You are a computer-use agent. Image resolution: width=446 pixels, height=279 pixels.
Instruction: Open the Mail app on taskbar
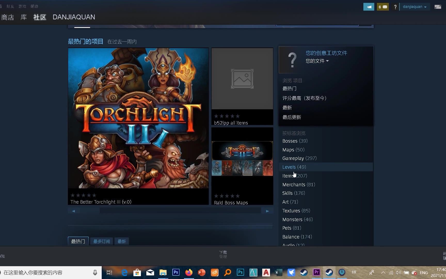click(150, 273)
